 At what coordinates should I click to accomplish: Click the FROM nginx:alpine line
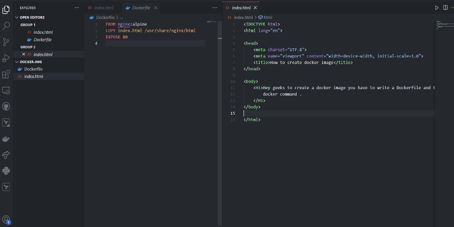[x=126, y=24]
